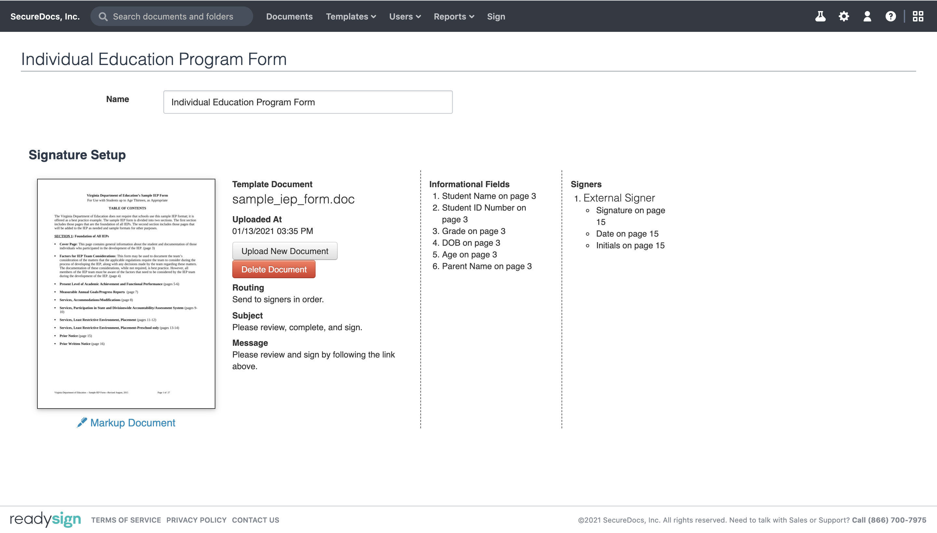Open the user profile icon
Image resolution: width=937 pixels, height=533 pixels.
click(x=867, y=16)
